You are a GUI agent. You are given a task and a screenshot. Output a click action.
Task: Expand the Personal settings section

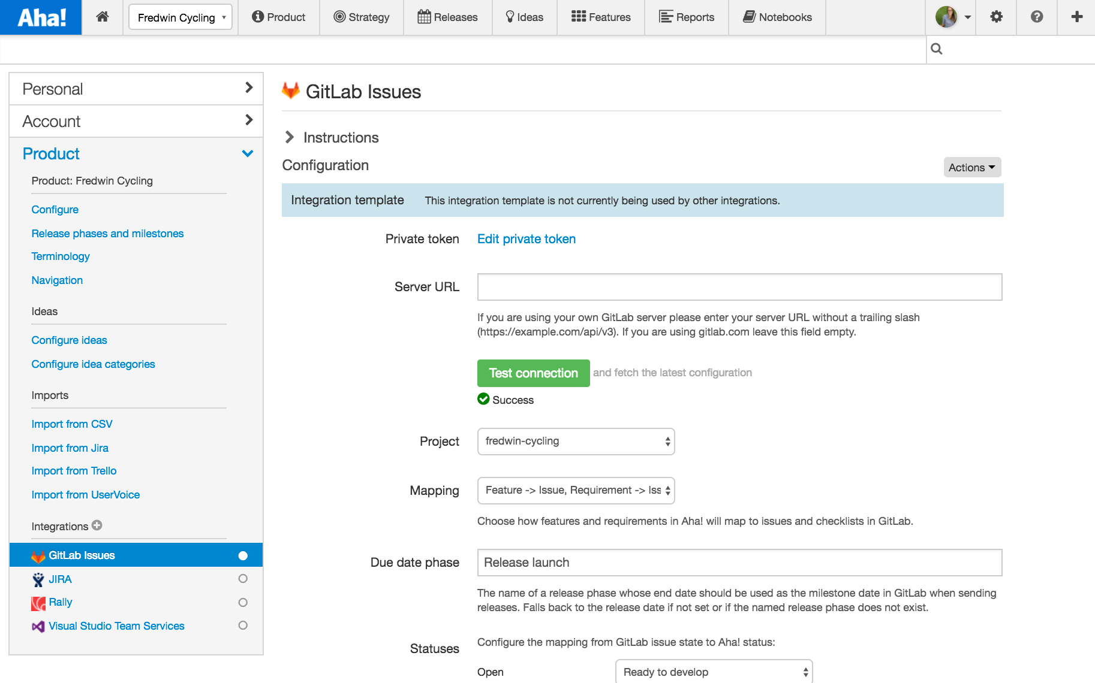click(x=137, y=89)
